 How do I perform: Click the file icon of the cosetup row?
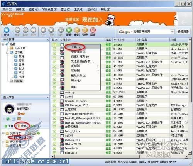pos(62,92)
